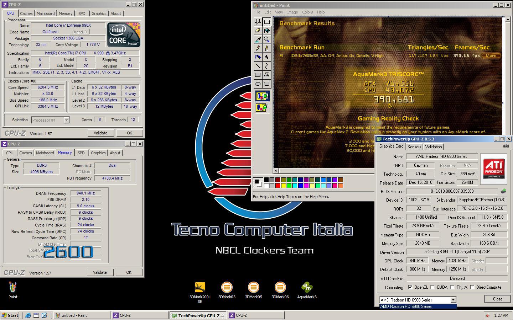
Task: Choose the Eraser tool in Paint
Action: 258,31
